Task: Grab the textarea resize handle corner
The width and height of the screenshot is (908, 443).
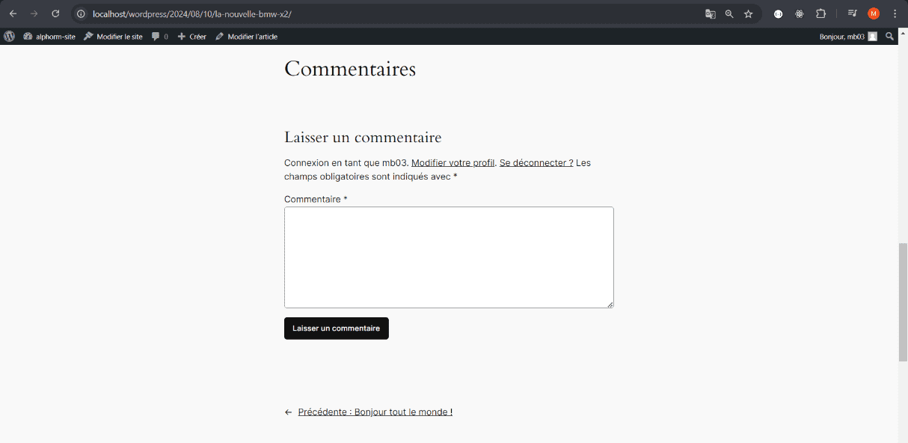Action: 610,304
